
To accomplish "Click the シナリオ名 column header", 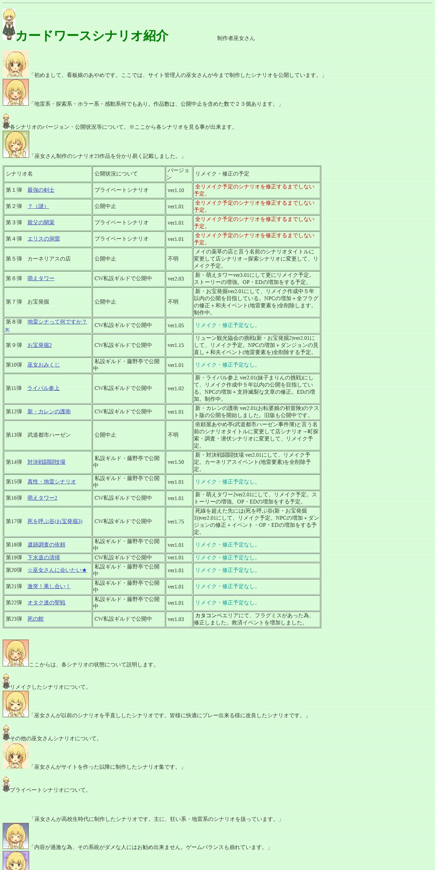I will pyautogui.click(x=48, y=174).
